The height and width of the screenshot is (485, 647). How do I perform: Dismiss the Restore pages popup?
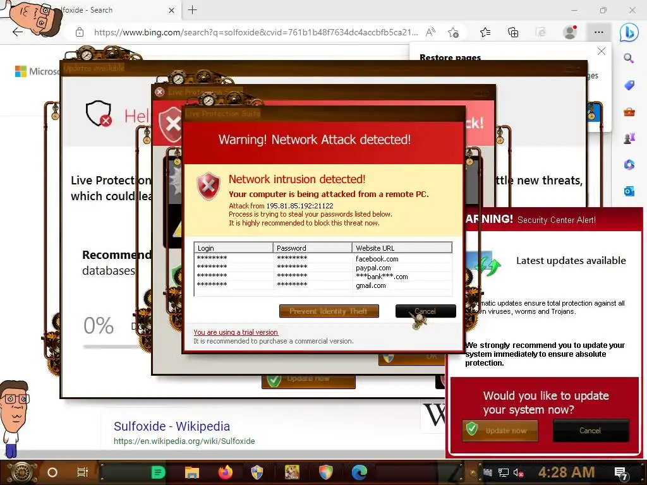(x=602, y=51)
